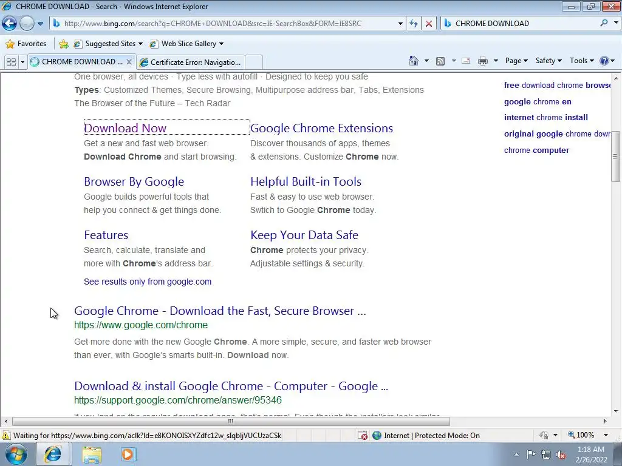Click the vertical scrollbar thumb
Viewport: 622px width, 466px height.
pyautogui.click(x=616, y=157)
